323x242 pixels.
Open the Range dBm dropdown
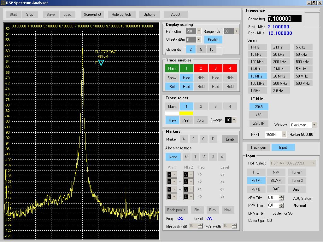click(x=236, y=31)
